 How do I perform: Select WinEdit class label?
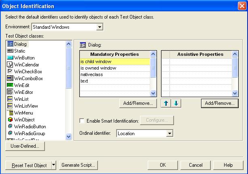(x=22, y=85)
